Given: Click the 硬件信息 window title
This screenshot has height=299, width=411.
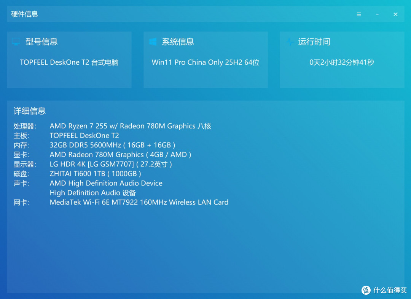Looking at the screenshot, I should 25,14.
